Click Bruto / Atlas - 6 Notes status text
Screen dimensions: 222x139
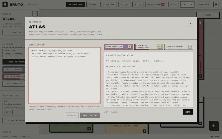[16, 136]
